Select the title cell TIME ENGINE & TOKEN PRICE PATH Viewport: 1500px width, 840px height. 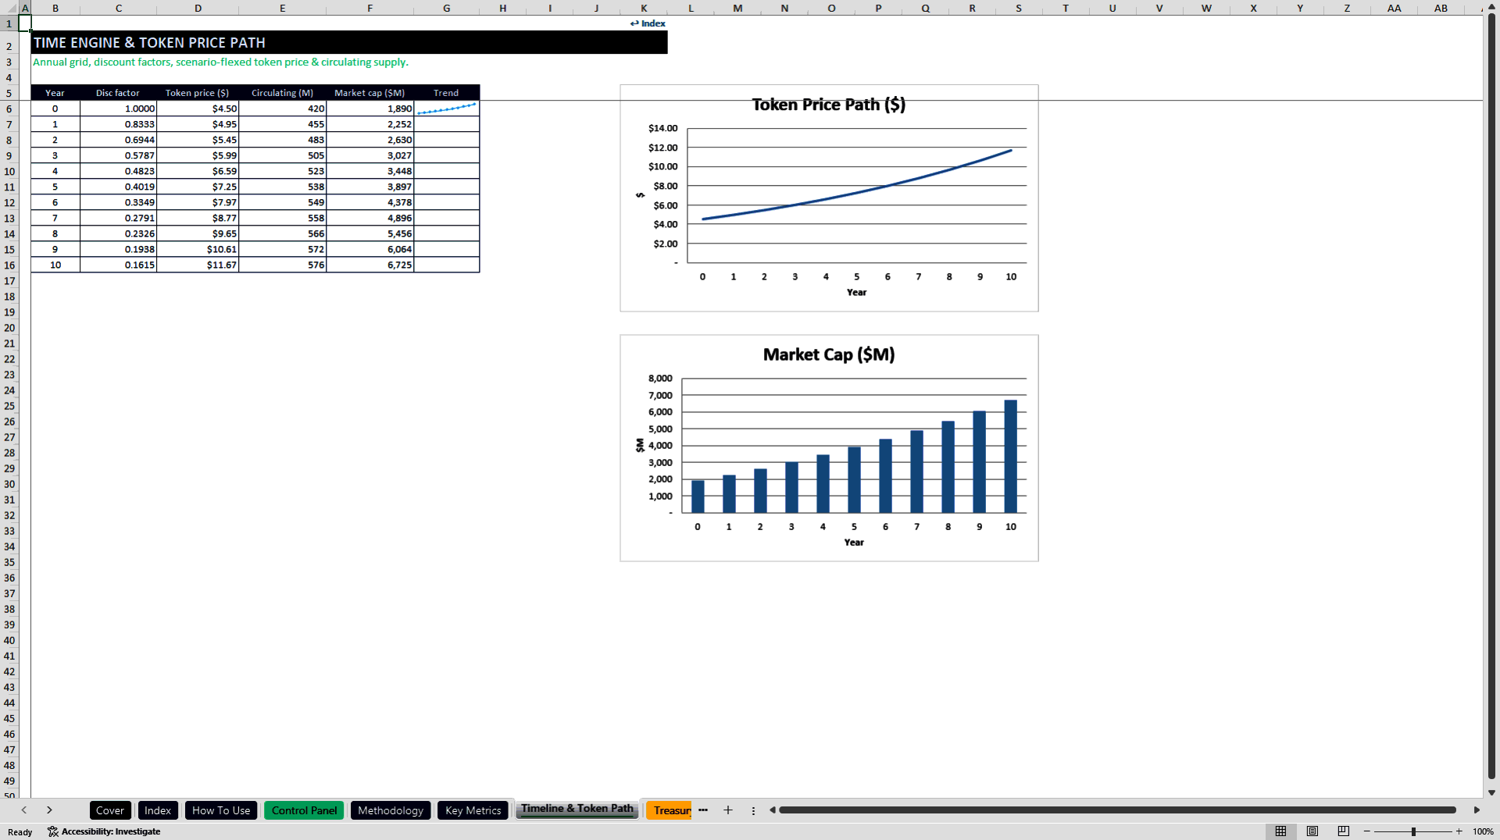coord(349,43)
